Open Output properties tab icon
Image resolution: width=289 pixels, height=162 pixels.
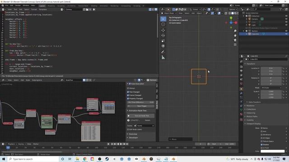click(x=241, y=71)
